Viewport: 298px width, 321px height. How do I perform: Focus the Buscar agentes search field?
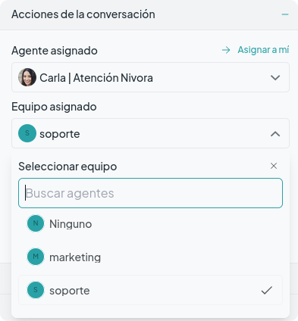pyautogui.click(x=150, y=193)
